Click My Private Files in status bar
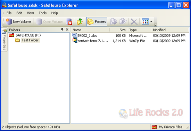This screenshot has height=131, width=191. 171,127
